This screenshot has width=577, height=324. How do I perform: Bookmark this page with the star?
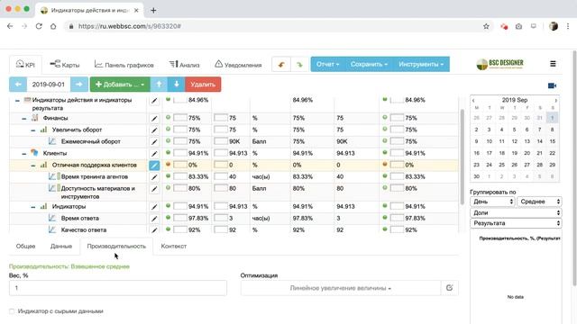coord(486,26)
